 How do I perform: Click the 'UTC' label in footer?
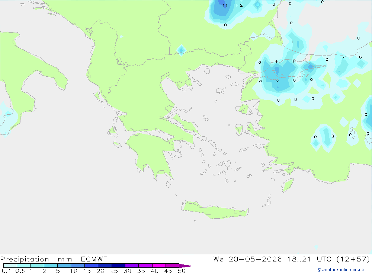point(324,259)
